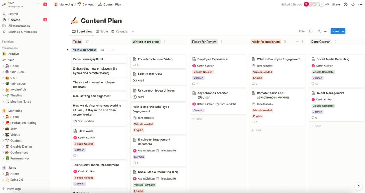Viewport: 365px width, 193px height.
Task: Add item to New Blog Article group
Action: [x=113, y=50]
